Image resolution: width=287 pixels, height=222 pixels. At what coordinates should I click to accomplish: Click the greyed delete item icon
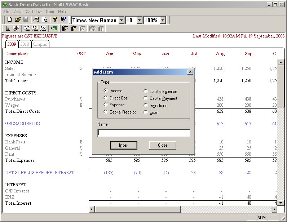(82, 28)
